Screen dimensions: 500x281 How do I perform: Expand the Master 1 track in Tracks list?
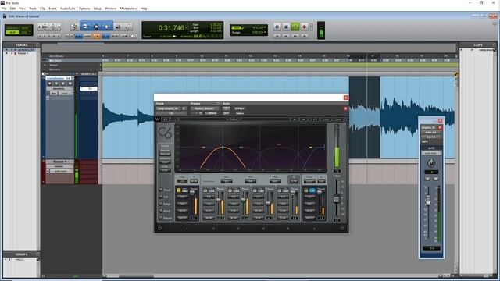pos(7,53)
